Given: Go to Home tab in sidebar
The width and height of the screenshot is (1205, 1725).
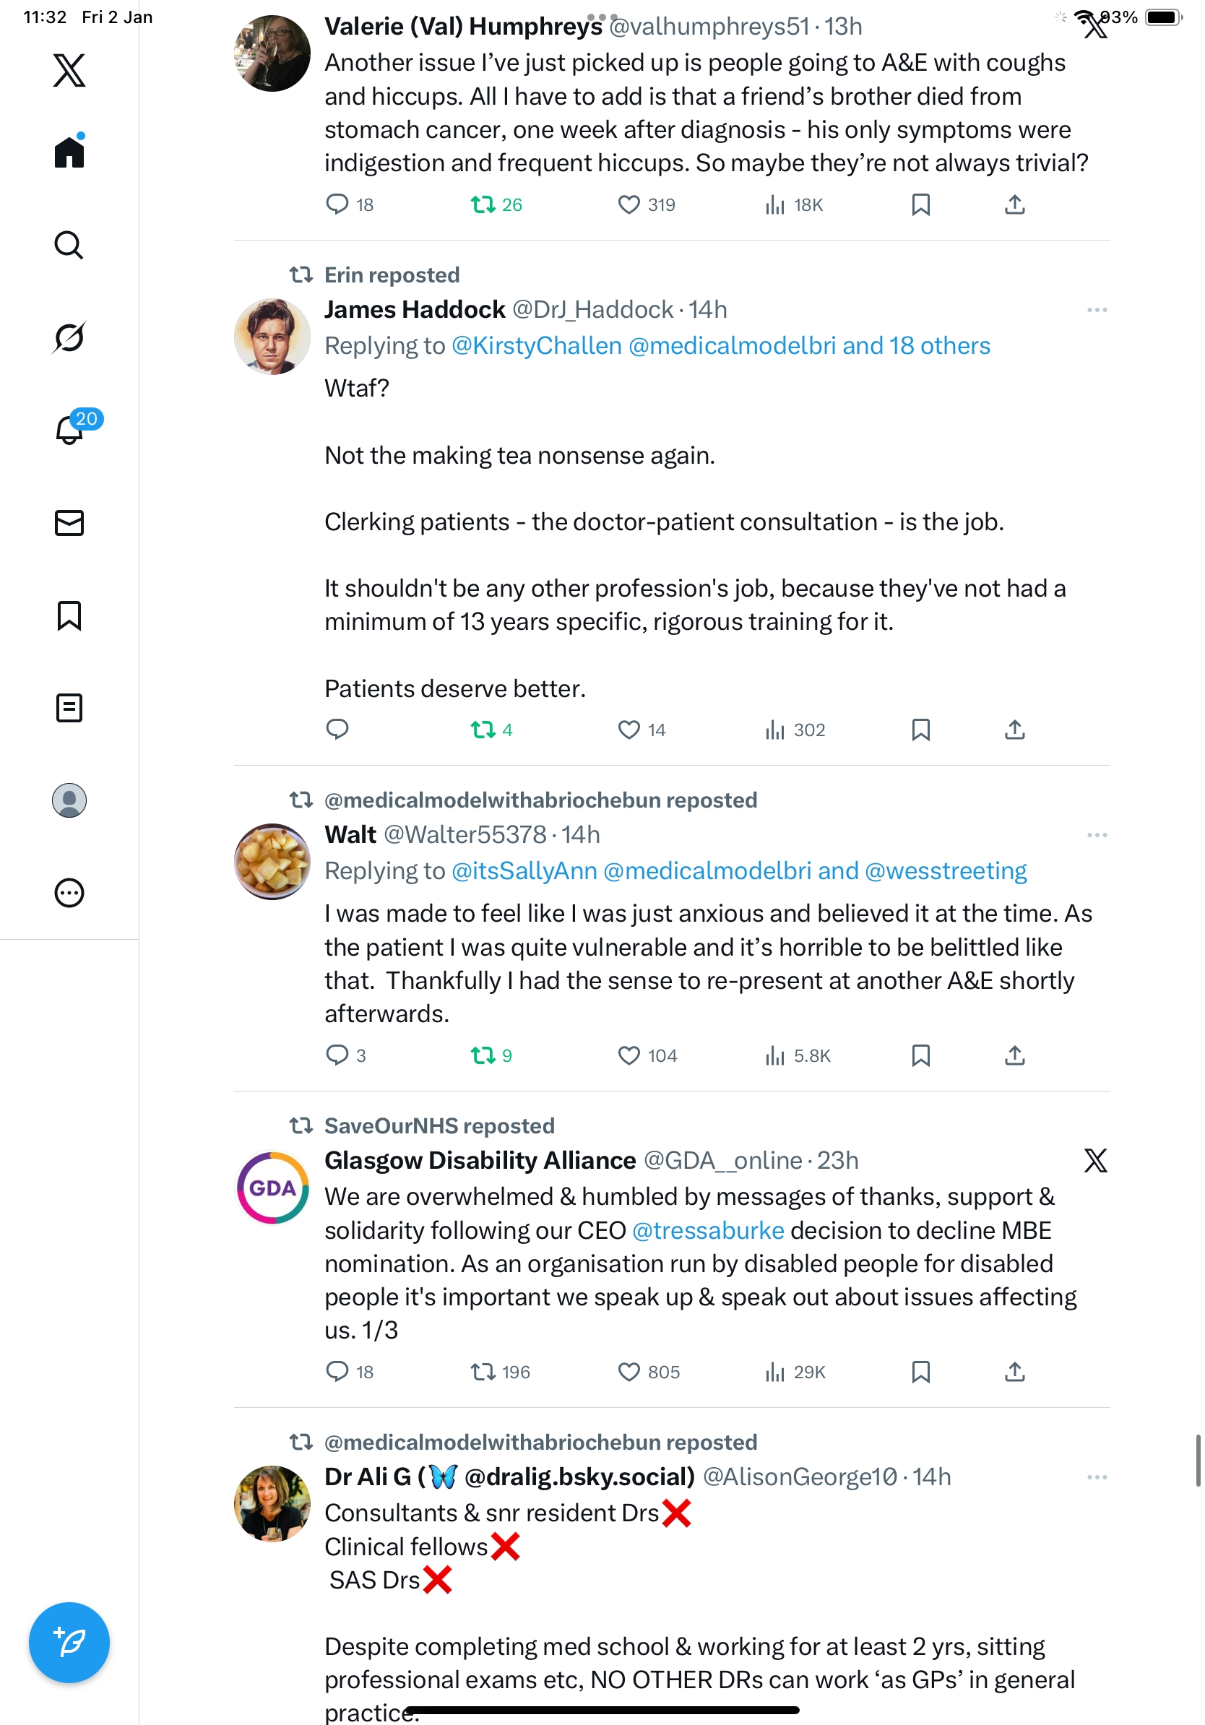Looking at the screenshot, I should click(69, 152).
